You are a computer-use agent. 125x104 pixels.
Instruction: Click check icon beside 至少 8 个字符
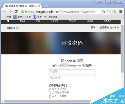point(50,89)
